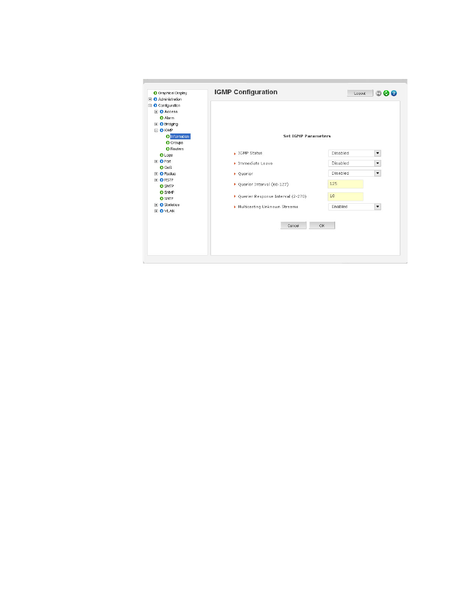The width and height of the screenshot is (468, 606).
Task: Click the 'Querier Interval (60-127)' label
Action: (x=263, y=184)
